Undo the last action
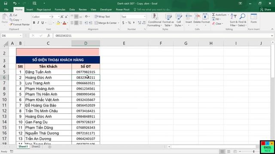The height and width of the screenshot is (154, 275). 15,3
